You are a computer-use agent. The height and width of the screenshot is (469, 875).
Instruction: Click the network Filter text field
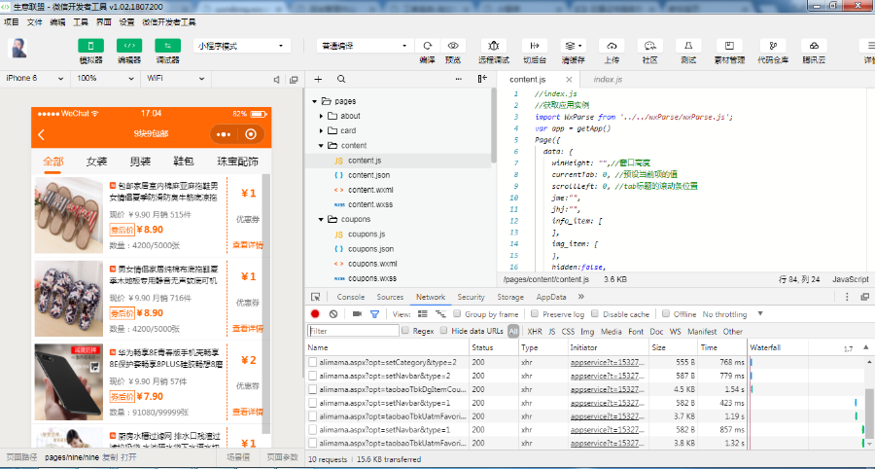[x=353, y=331]
